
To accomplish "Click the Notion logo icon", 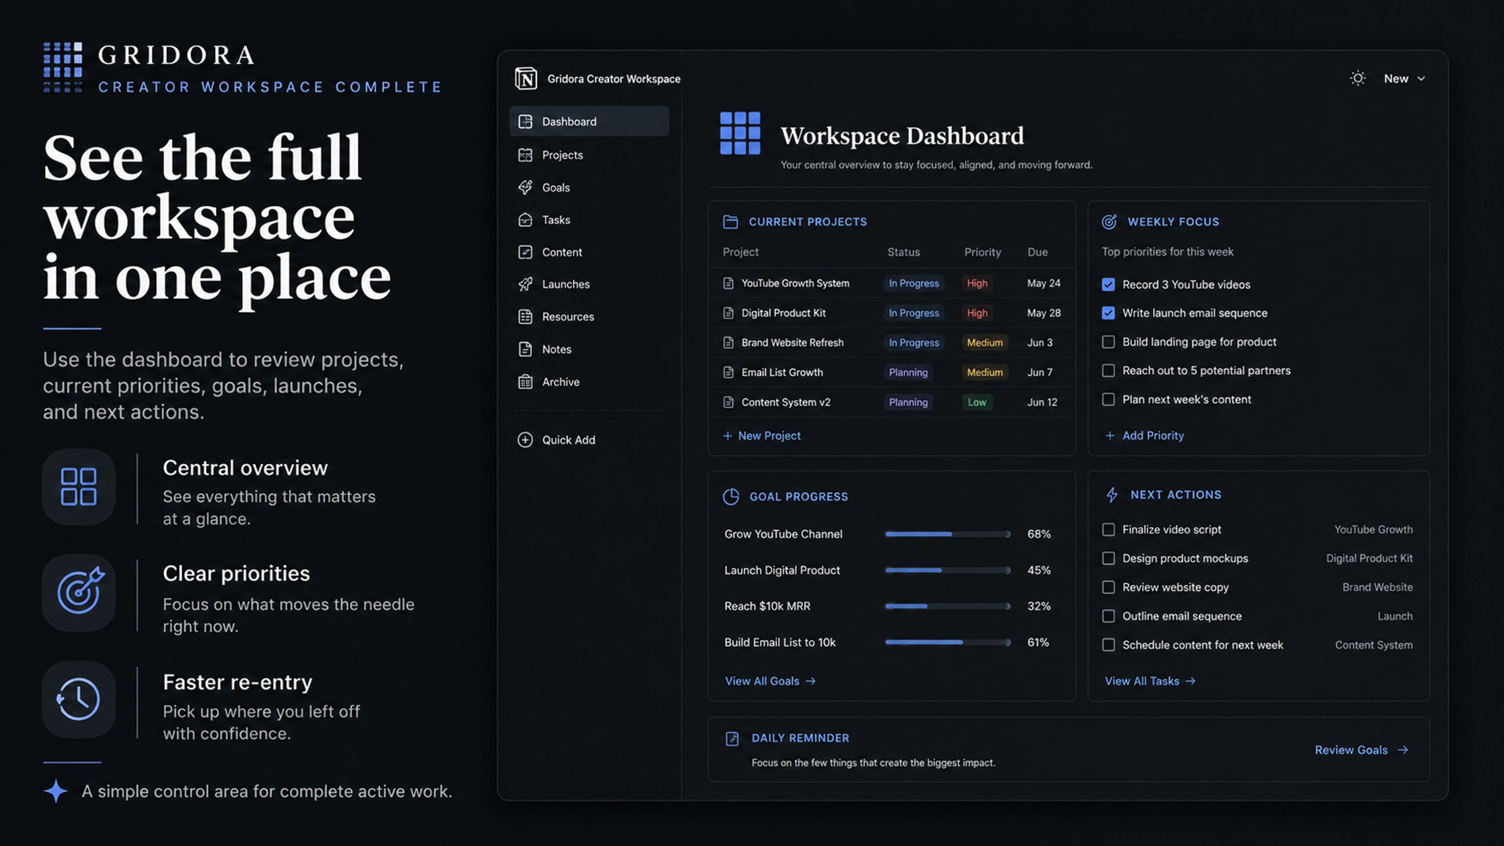I will [x=525, y=78].
